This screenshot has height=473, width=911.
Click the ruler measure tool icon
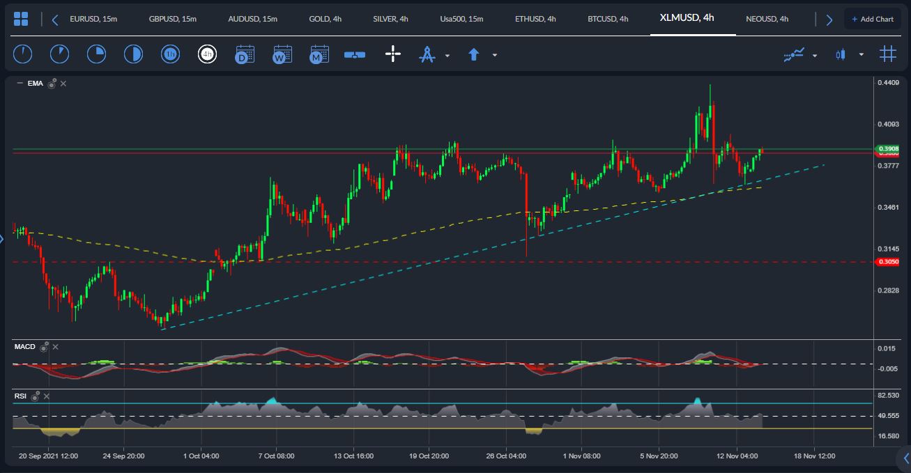pyautogui.click(x=355, y=54)
